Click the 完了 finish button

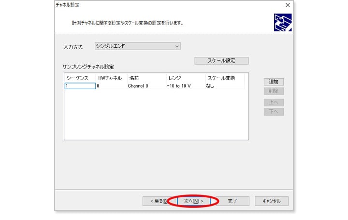point(232,201)
